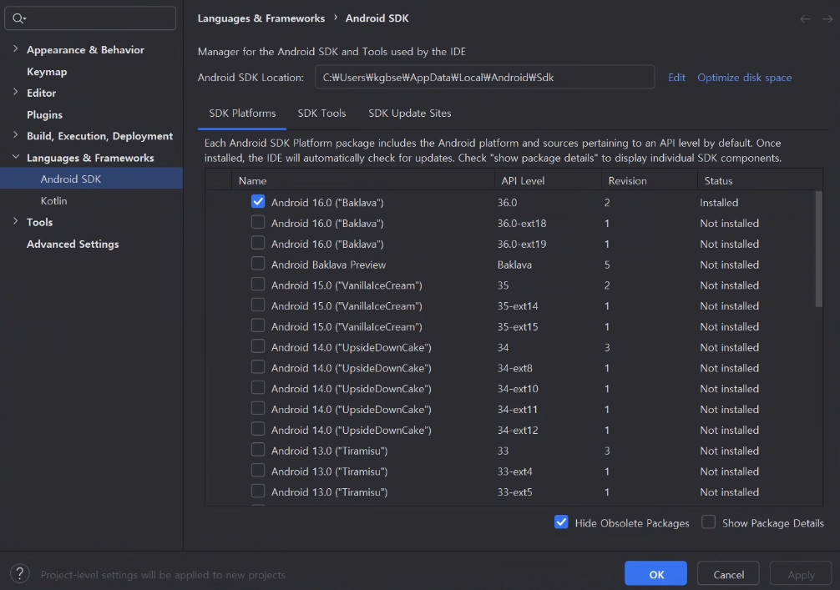Click API level '35-ext14' cell

tap(518, 305)
